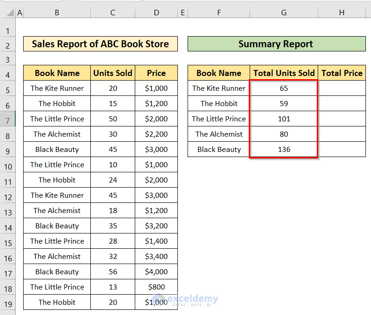Click the $800 cell for The Little Prince
The image size is (371, 315).
156,287
